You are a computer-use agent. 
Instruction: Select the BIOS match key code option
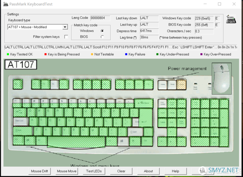coord(102,37)
